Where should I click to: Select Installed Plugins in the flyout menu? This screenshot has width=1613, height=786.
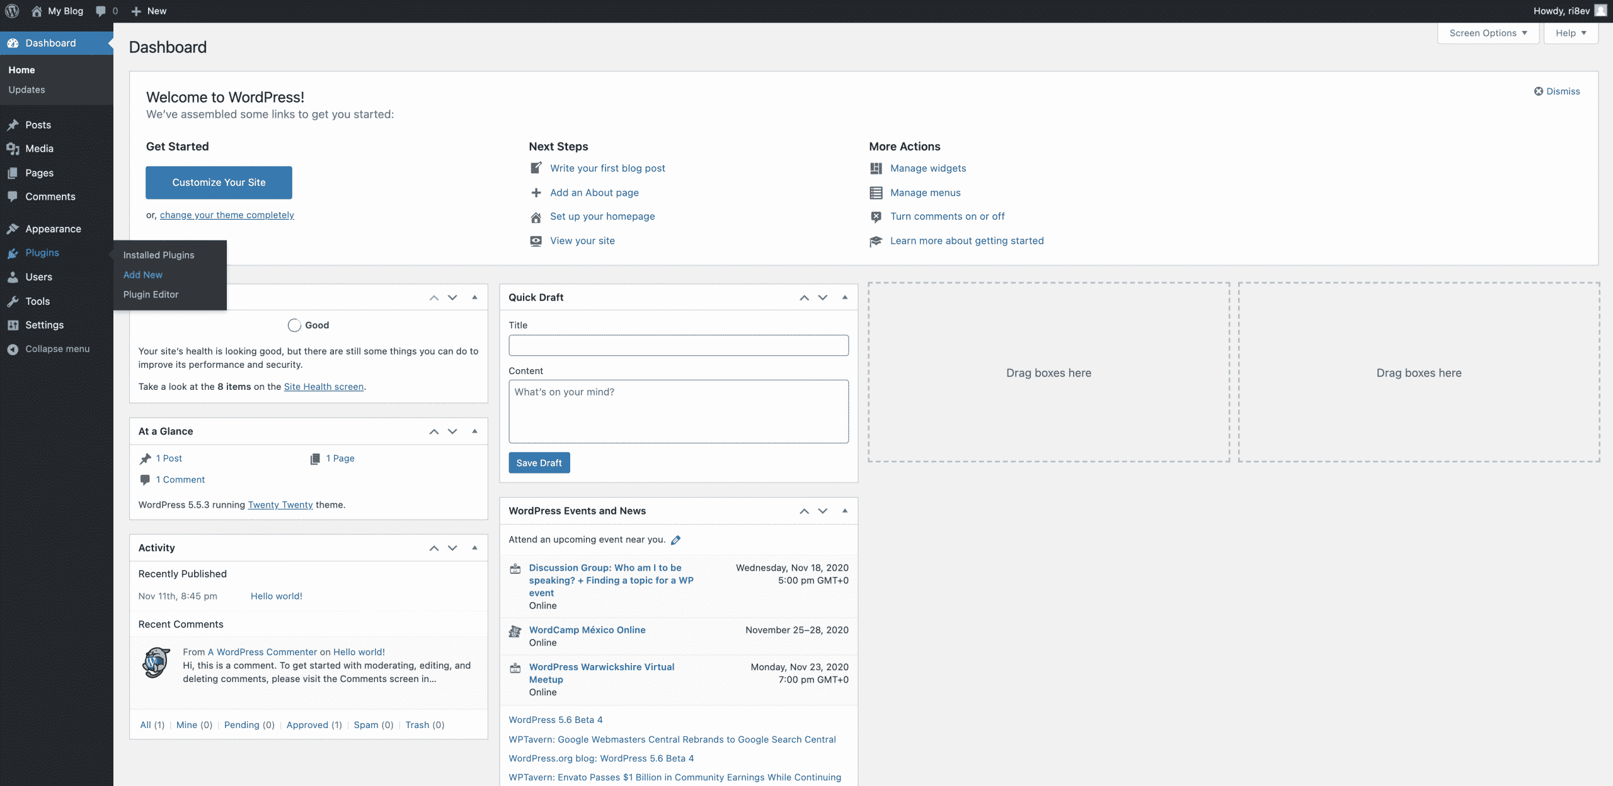click(x=159, y=255)
